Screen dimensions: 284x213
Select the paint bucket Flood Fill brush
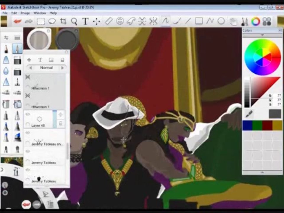[x=6, y=104]
